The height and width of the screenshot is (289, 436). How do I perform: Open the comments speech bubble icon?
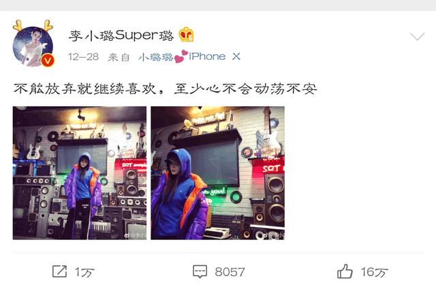point(200,271)
